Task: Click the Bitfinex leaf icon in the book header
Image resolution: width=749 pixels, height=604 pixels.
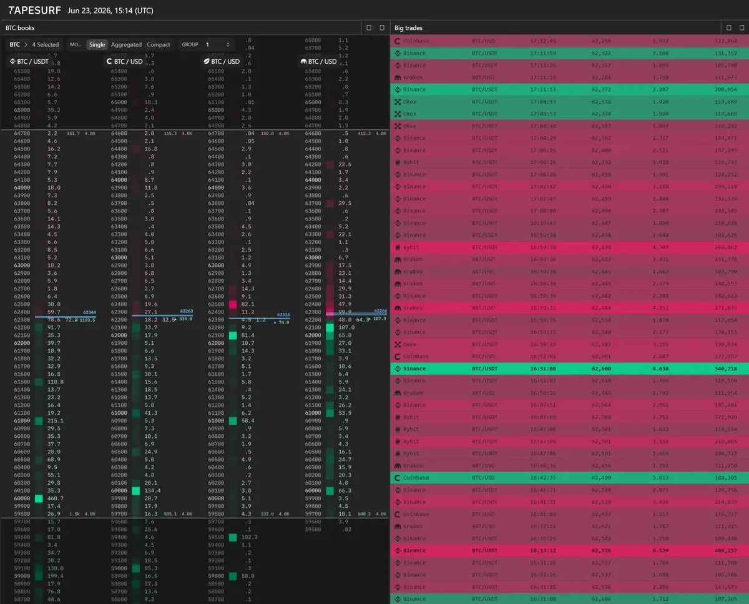Action: point(207,62)
